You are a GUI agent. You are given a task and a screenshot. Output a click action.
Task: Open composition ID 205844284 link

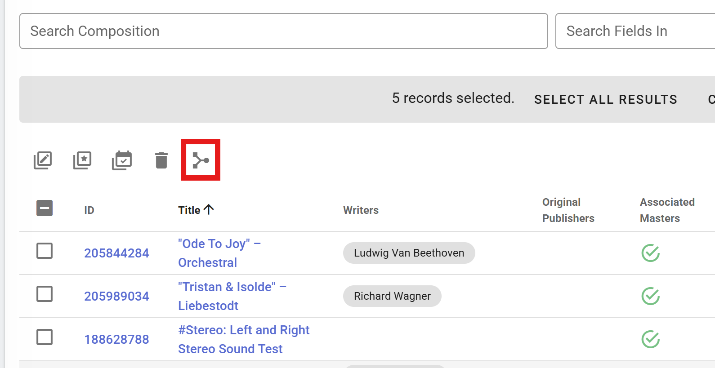[x=116, y=253]
